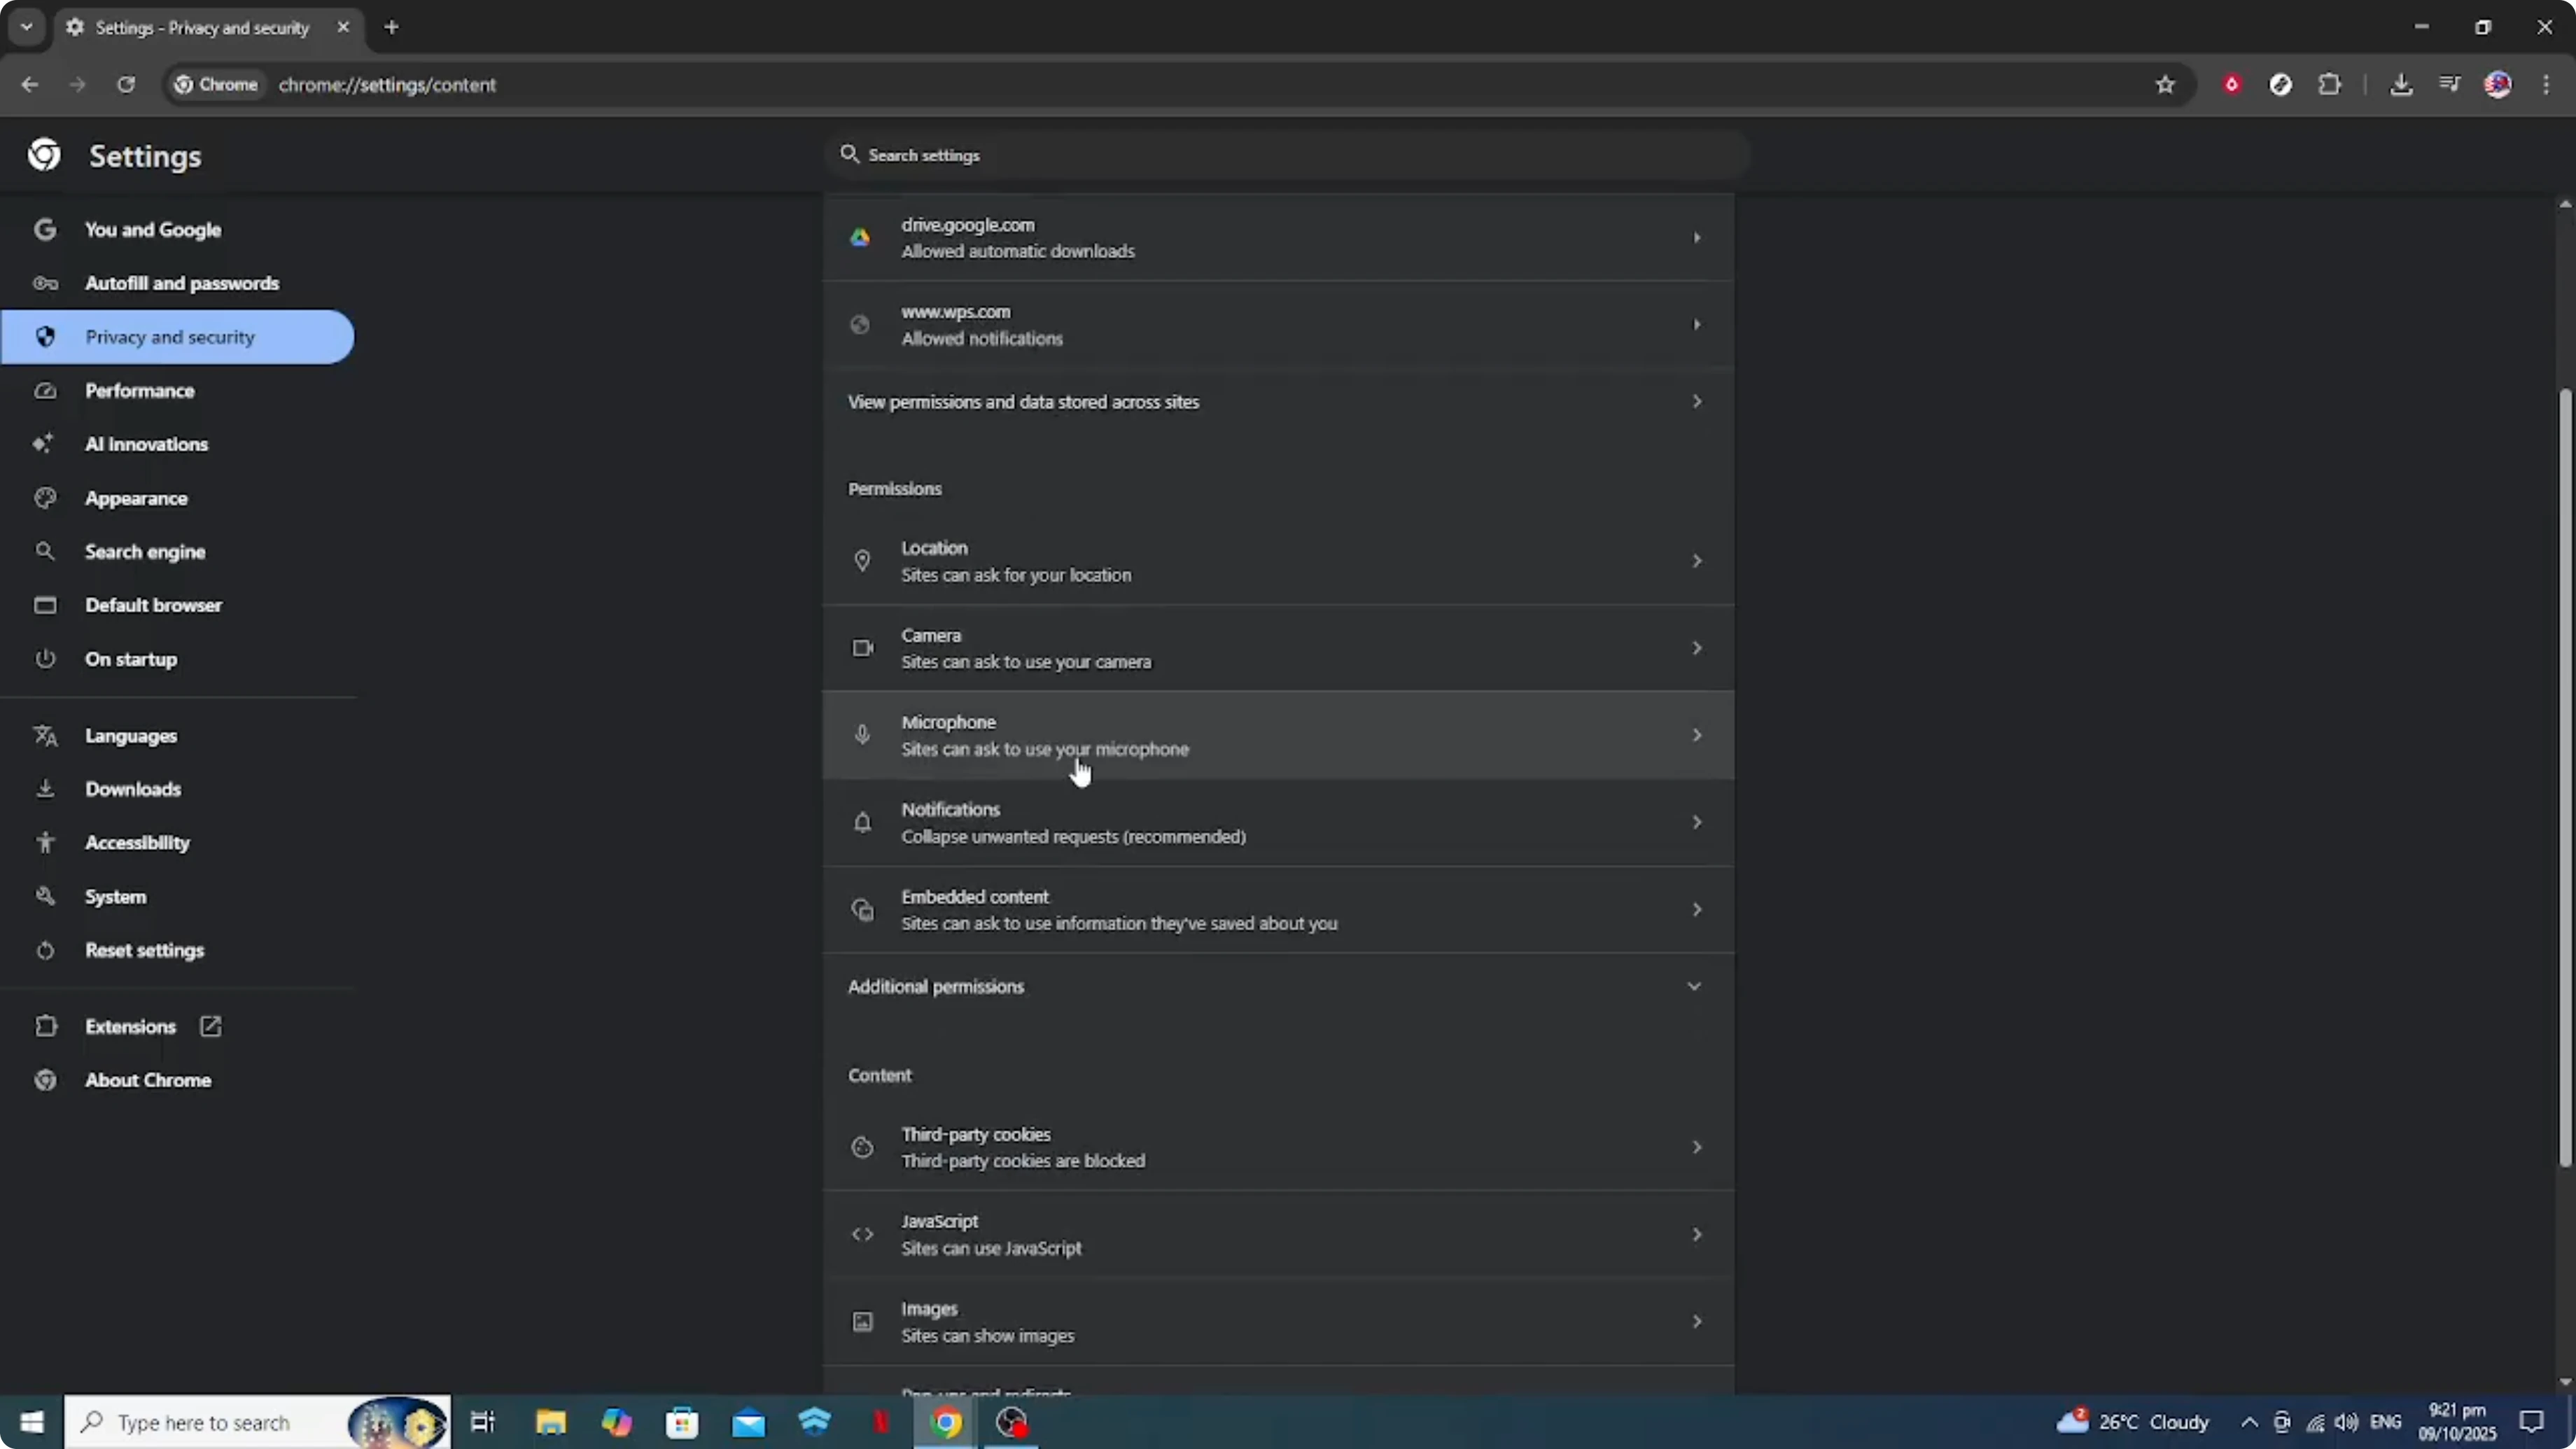Open Extensions external link in sidebar
The image size is (2576, 1449).
coord(130,1027)
